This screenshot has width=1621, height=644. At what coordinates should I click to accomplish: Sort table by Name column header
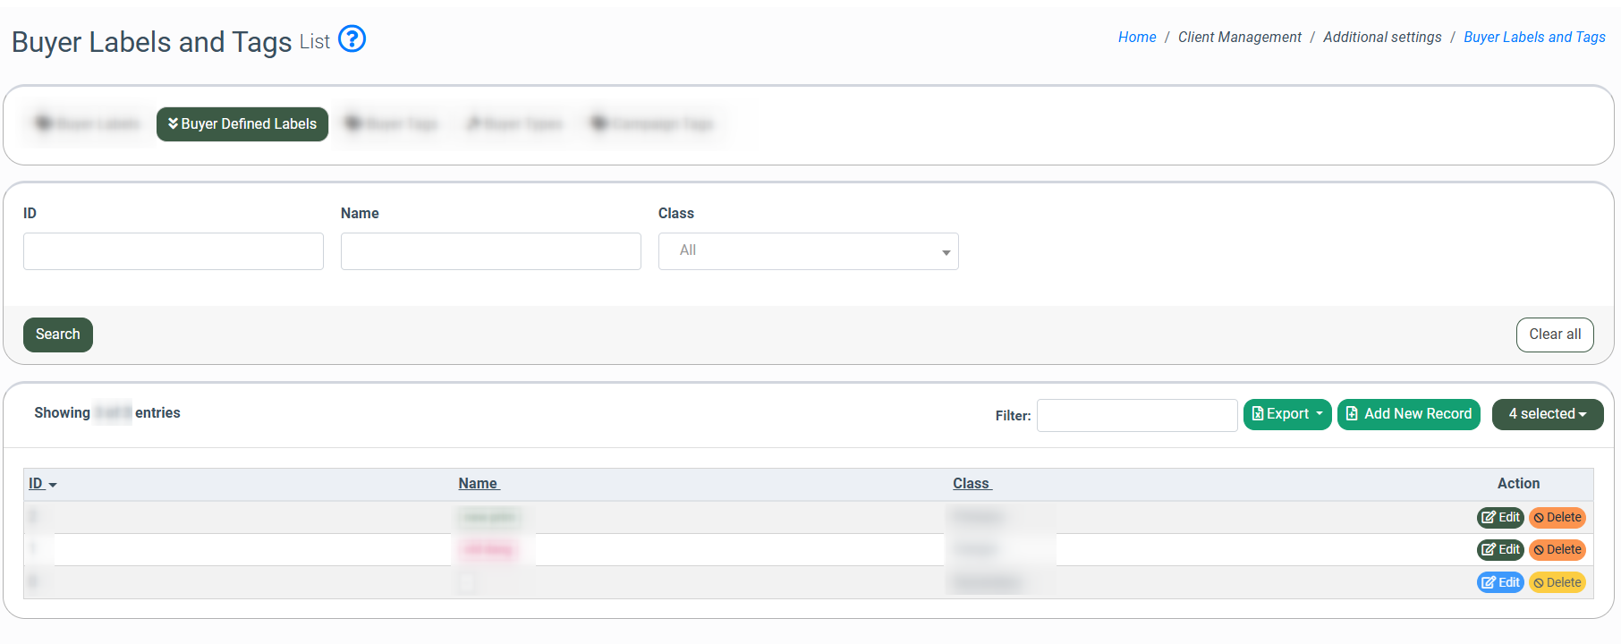point(478,484)
